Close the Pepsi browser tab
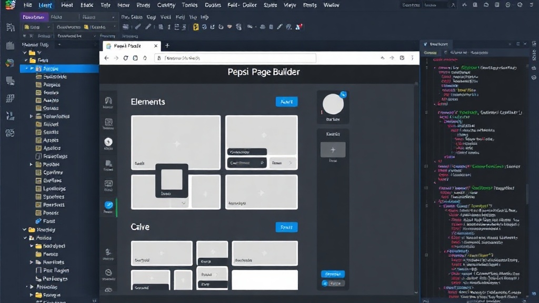 tap(156, 46)
